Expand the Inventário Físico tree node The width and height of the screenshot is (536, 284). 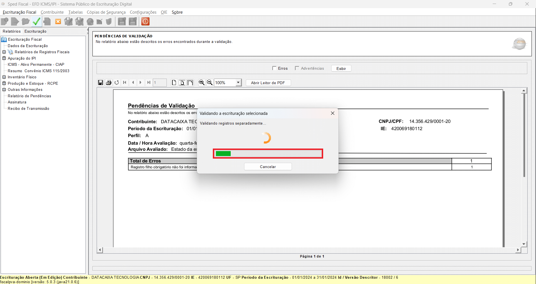(x=4, y=77)
